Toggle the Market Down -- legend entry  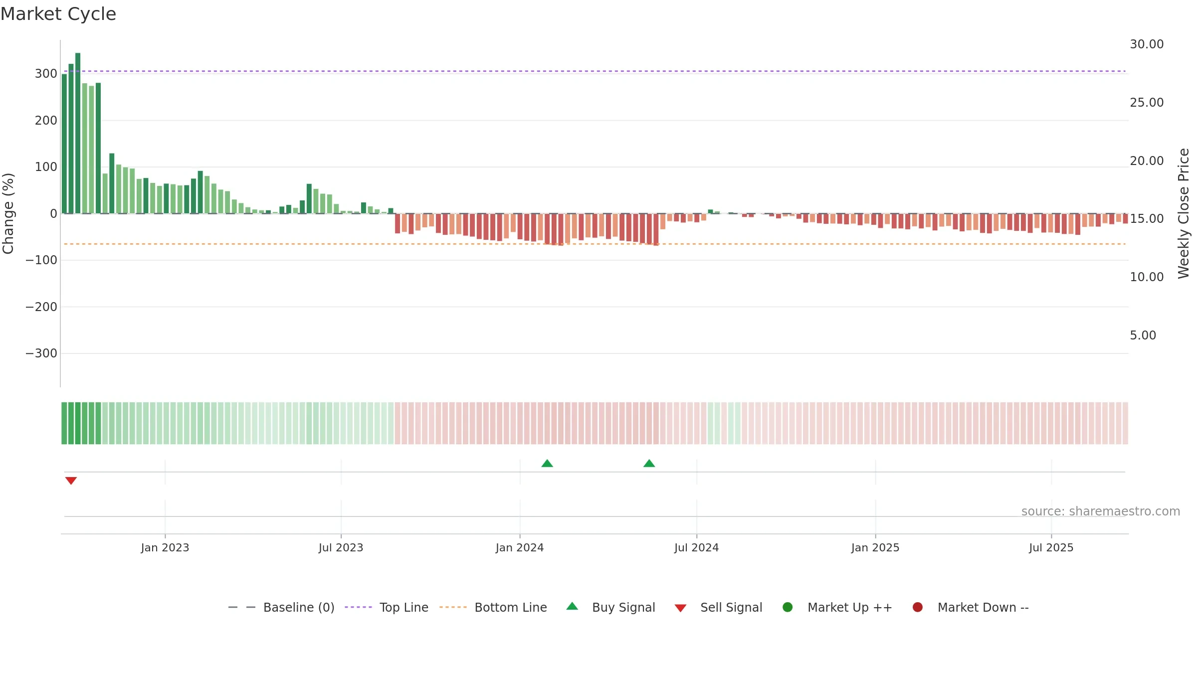(x=970, y=607)
